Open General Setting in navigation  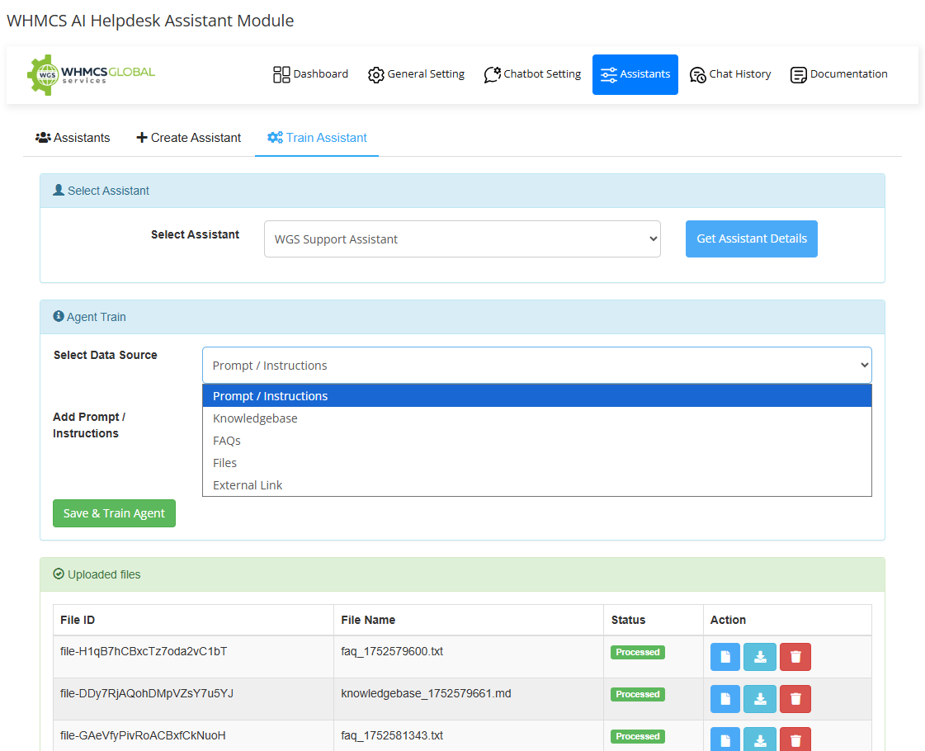tap(416, 74)
